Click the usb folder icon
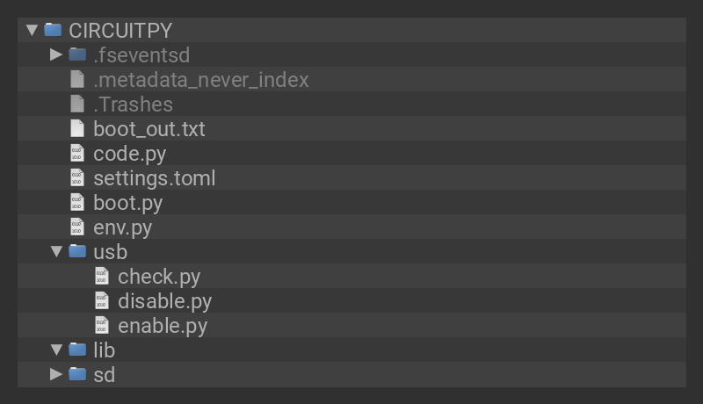Viewport: 703px width, 404px height. click(x=77, y=251)
